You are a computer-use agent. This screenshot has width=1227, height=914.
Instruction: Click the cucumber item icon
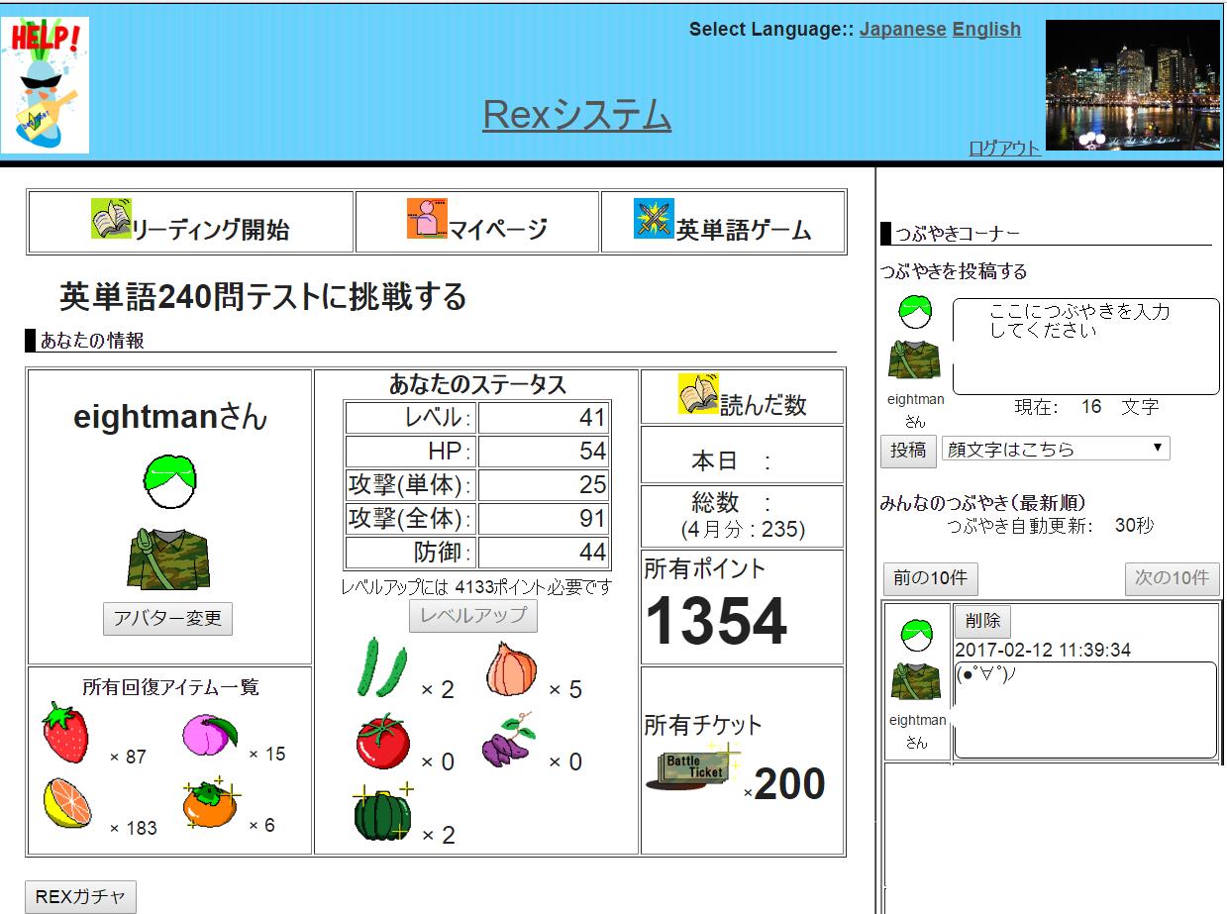pos(381,667)
